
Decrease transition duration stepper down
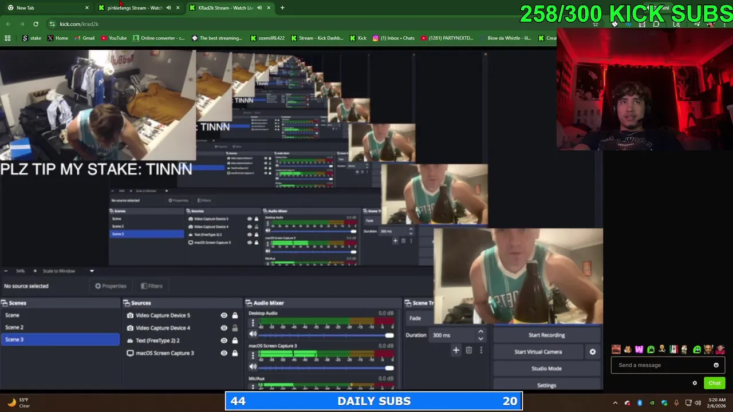480,339
